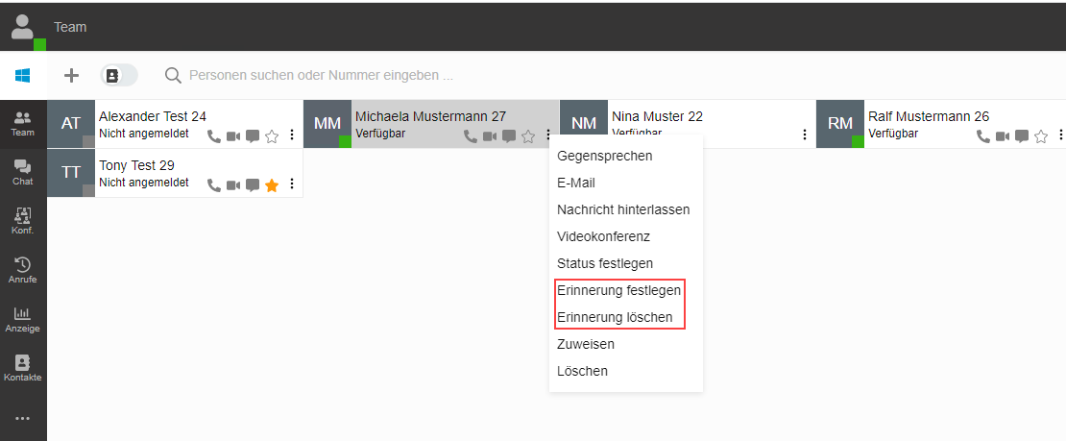Screen dimensions: 1066x441
Task: Click the TT avatar of Tony Test
Action: pyautogui.click(x=71, y=173)
